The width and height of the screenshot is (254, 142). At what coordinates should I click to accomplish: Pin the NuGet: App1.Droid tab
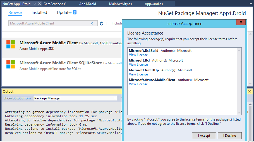click(34, 4)
